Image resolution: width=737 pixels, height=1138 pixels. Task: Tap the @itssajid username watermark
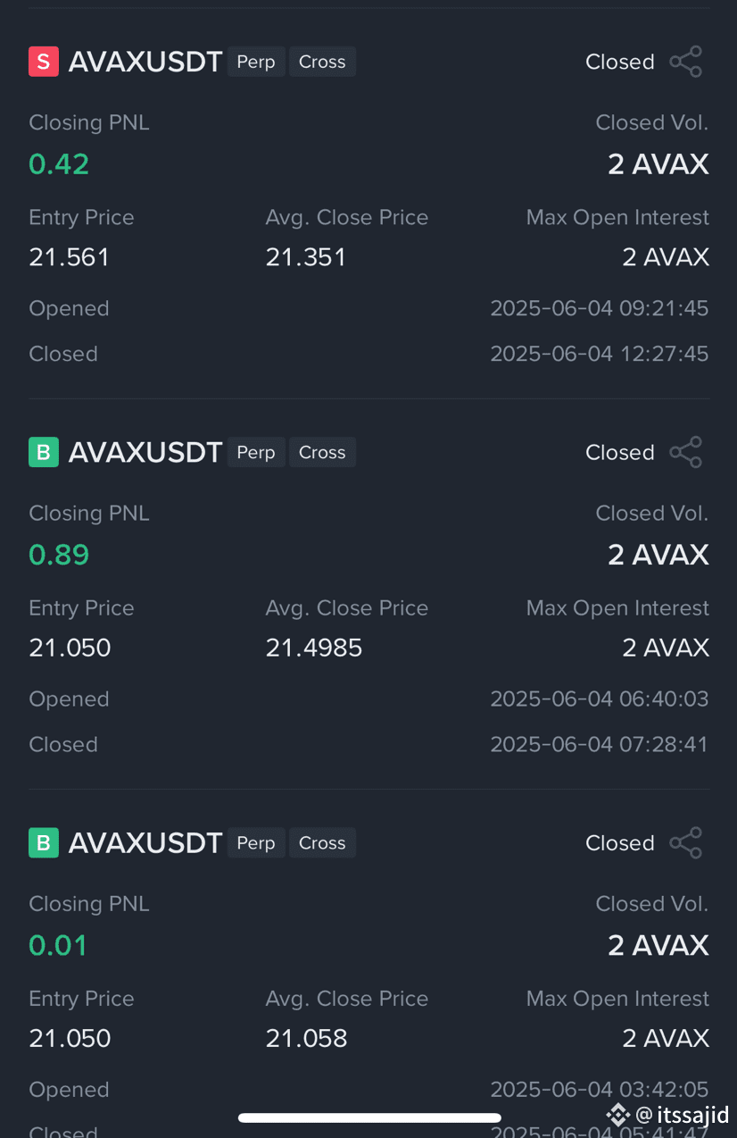(683, 1115)
